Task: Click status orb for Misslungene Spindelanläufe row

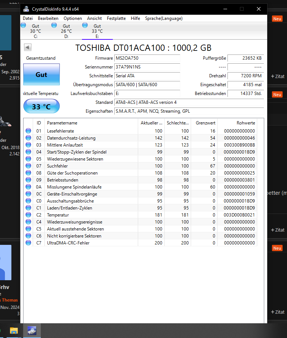Action: coord(28,187)
